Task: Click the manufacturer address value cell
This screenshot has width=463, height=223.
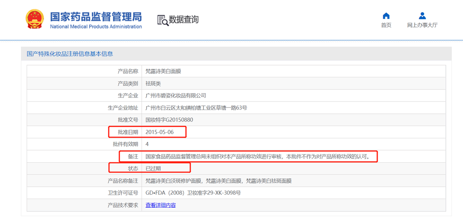Action: click(196, 108)
